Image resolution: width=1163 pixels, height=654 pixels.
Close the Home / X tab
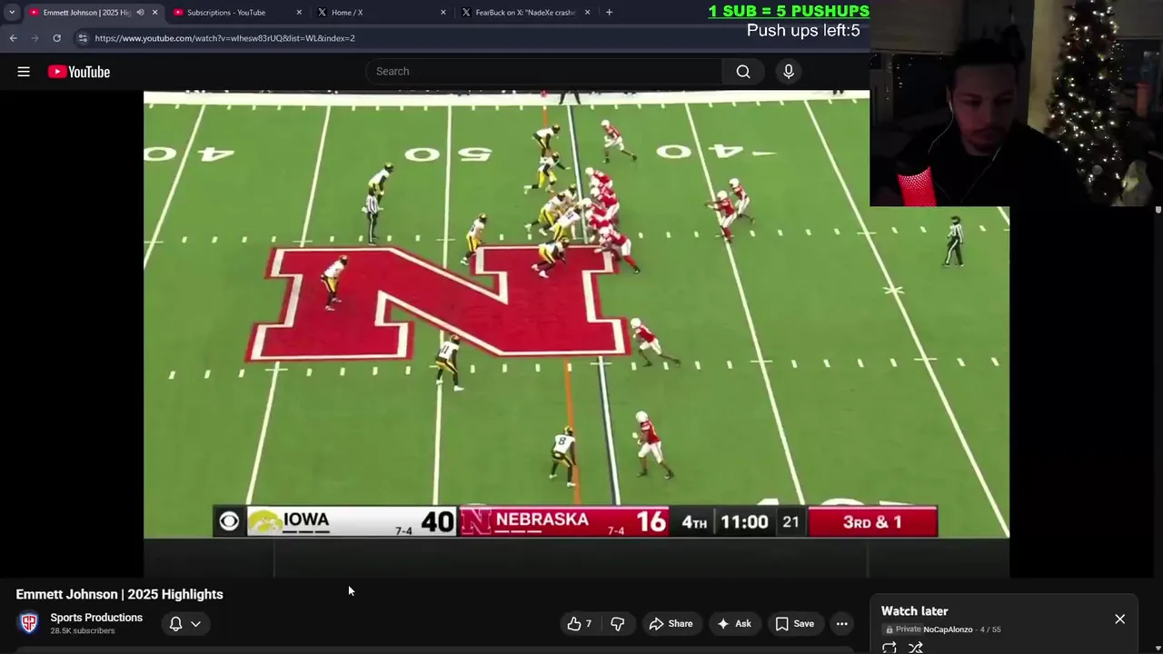[443, 13]
